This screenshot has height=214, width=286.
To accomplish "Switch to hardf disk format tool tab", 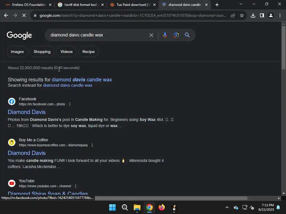I will click(80, 5).
